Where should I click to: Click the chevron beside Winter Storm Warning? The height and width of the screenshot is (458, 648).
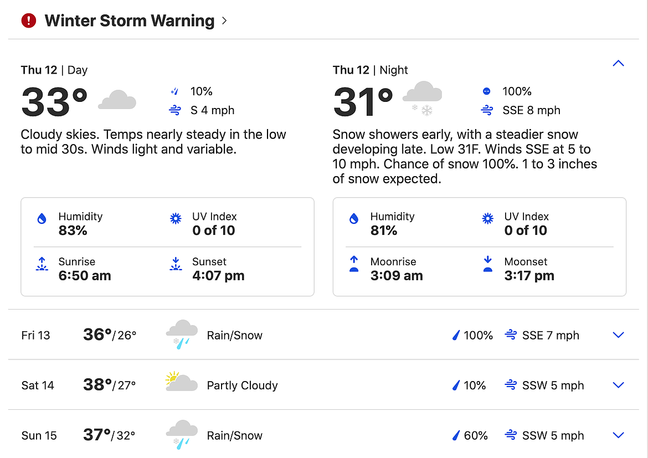224,21
